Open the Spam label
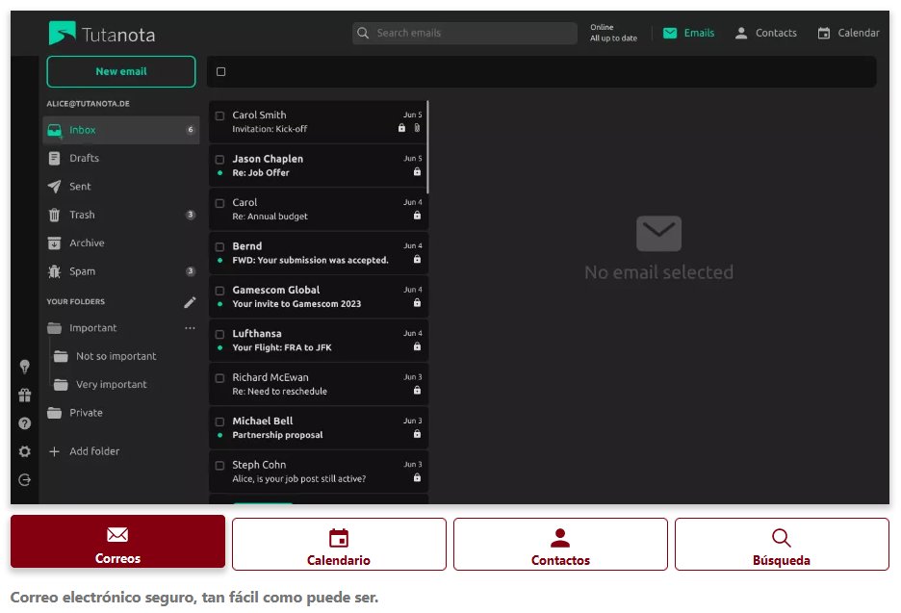The image size is (901, 613). pos(82,271)
